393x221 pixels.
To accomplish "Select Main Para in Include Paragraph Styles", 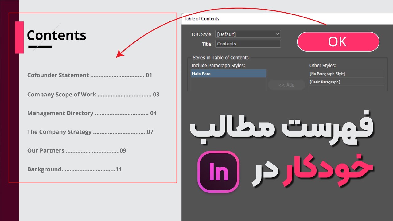I will 228,74.
